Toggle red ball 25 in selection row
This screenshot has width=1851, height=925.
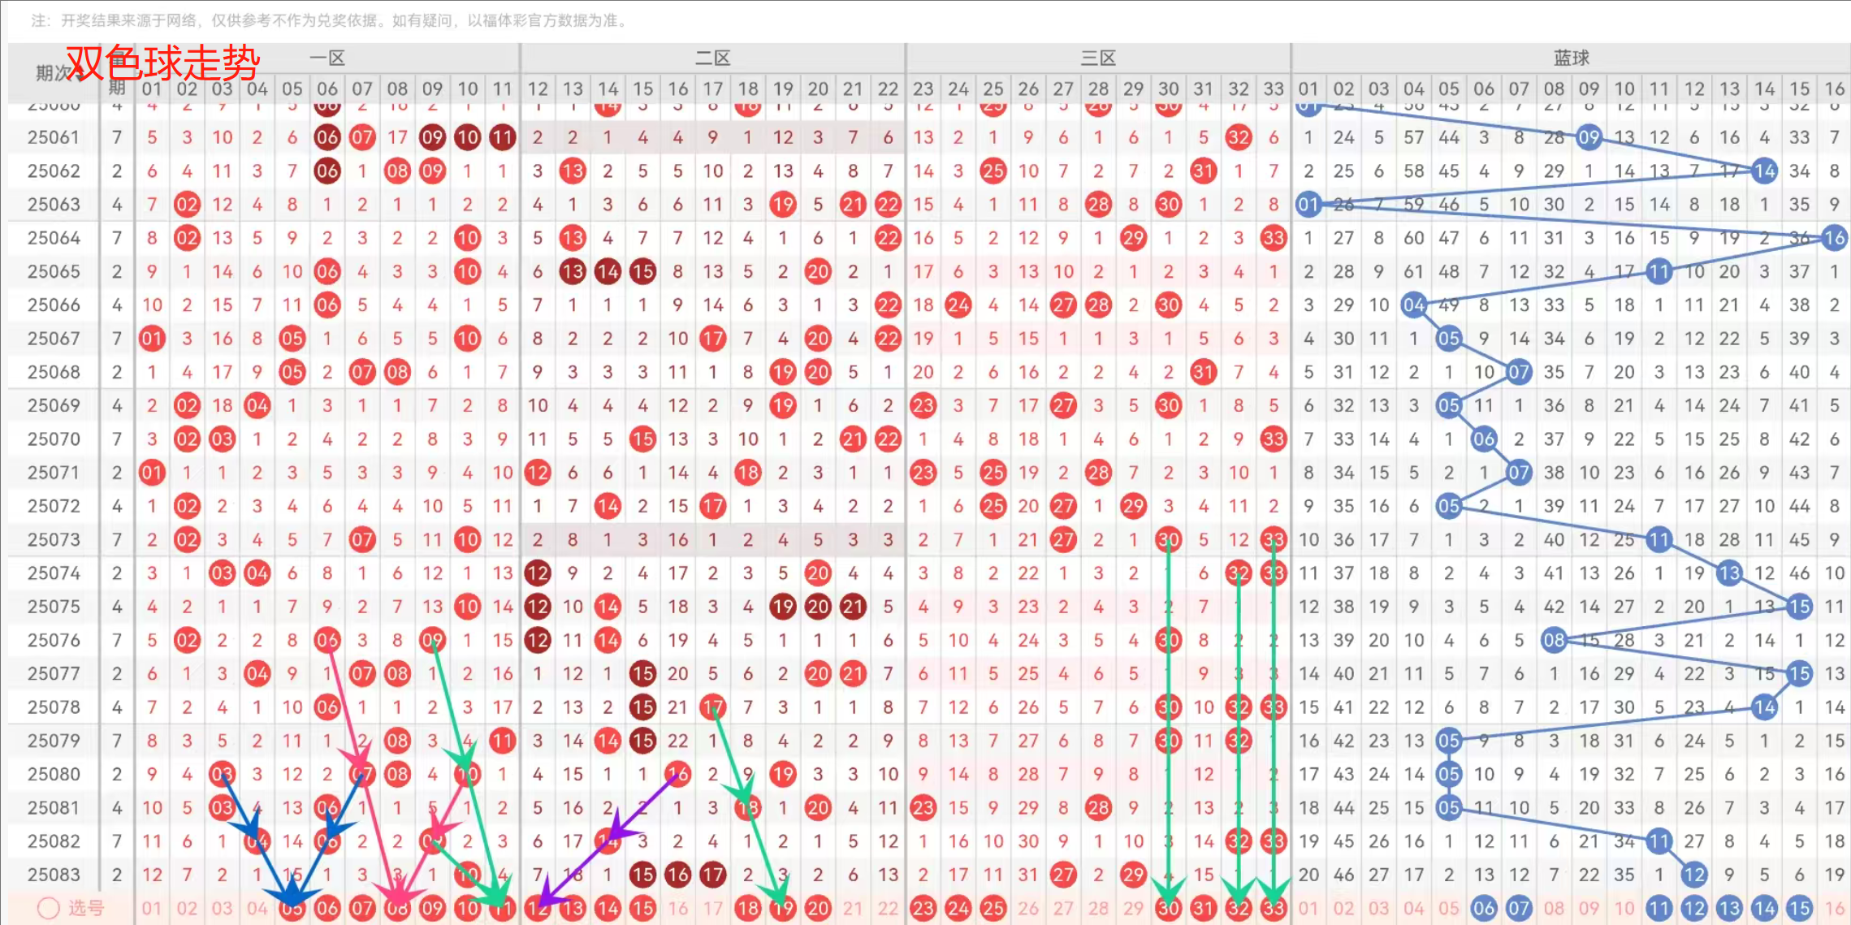click(993, 908)
